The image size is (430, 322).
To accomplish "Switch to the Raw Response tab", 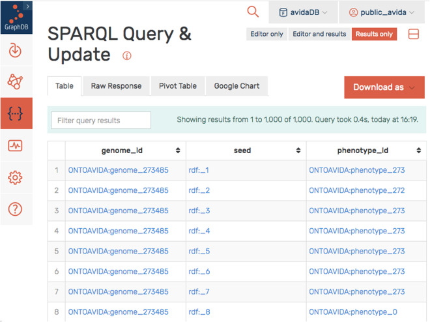I will [116, 86].
